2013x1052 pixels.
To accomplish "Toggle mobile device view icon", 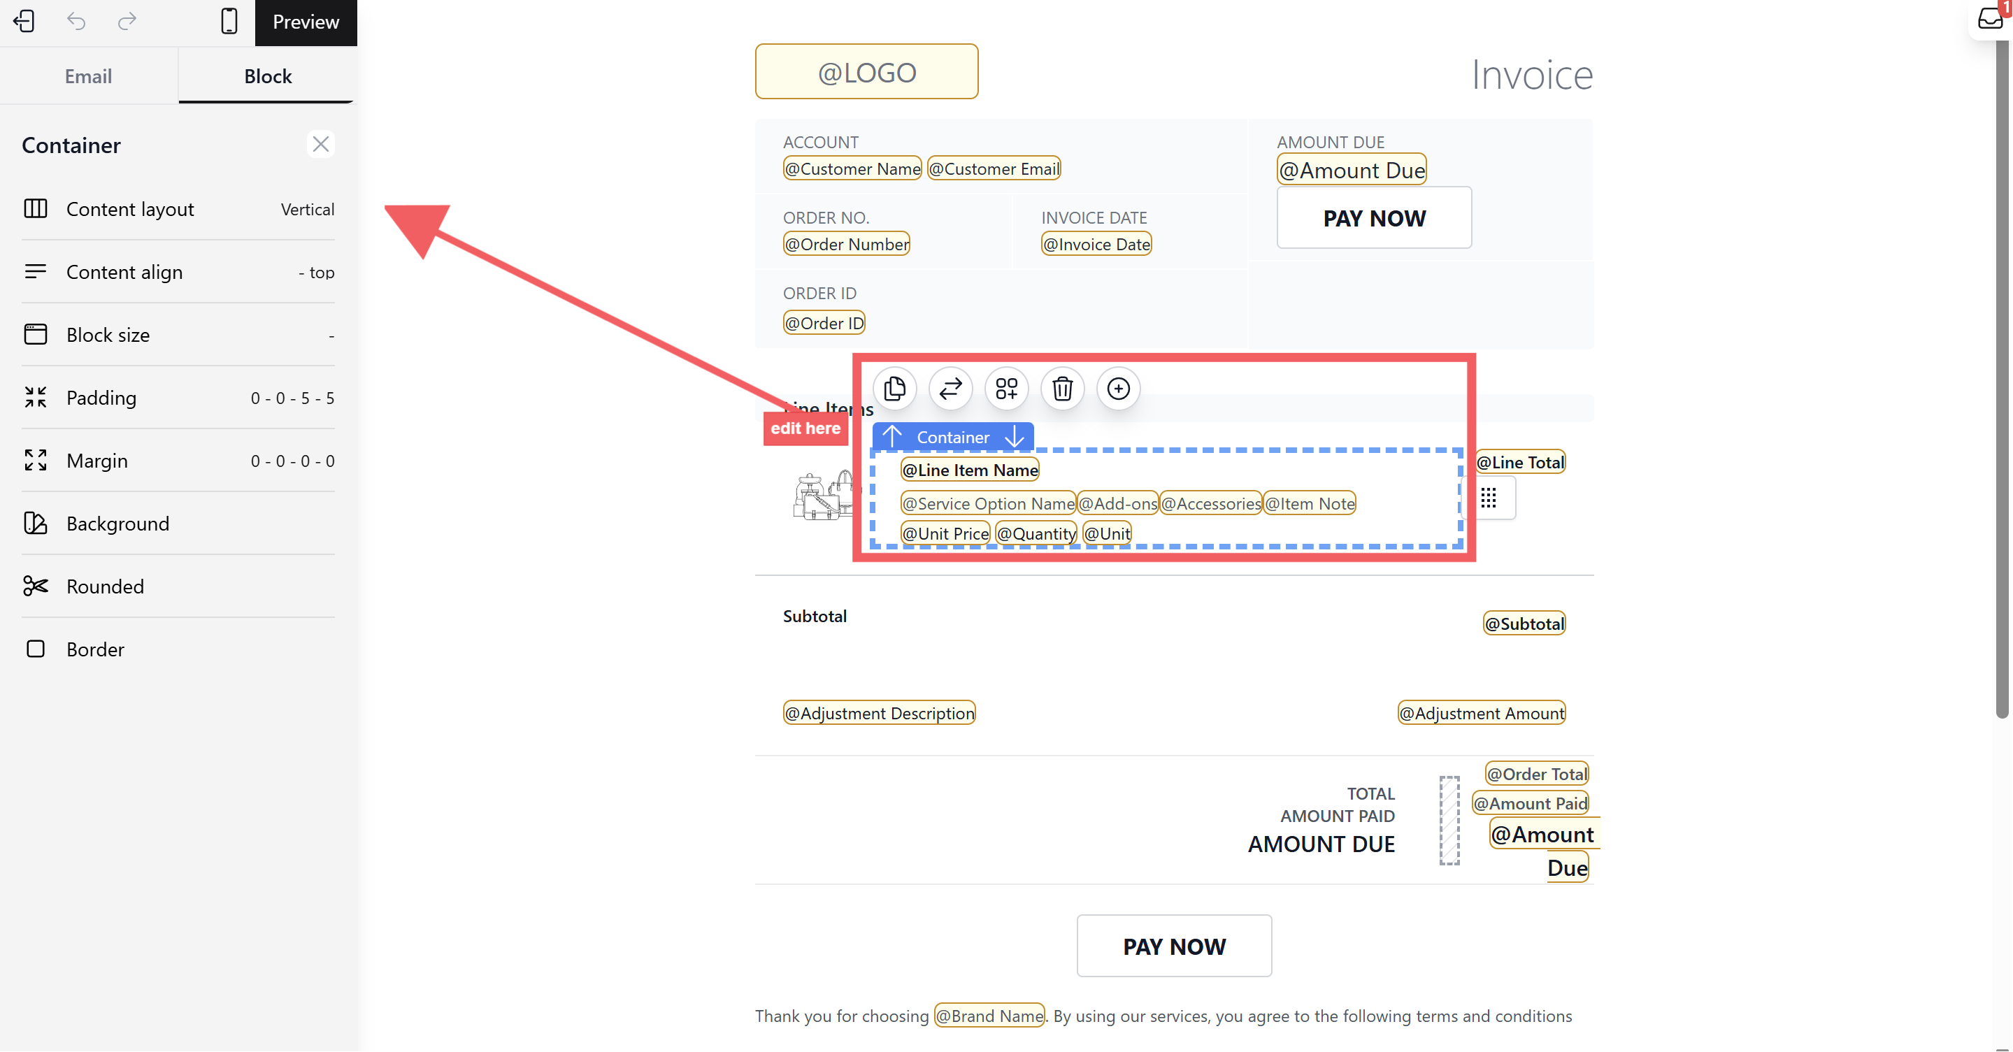I will [229, 21].
